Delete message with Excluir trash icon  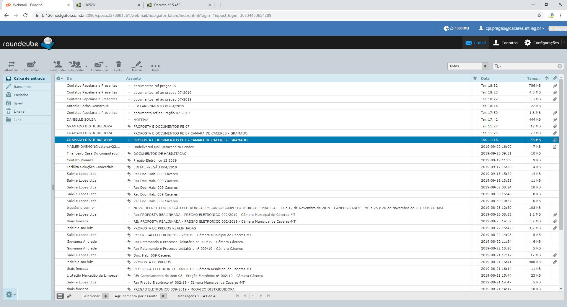click(119, 64)
